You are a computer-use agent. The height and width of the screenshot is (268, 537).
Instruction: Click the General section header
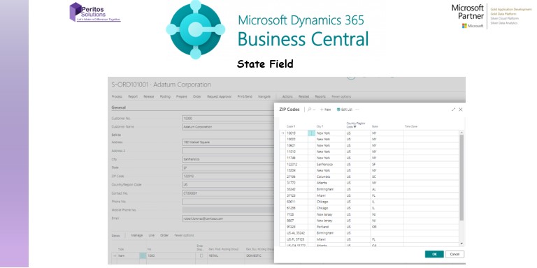coord(118,107)
